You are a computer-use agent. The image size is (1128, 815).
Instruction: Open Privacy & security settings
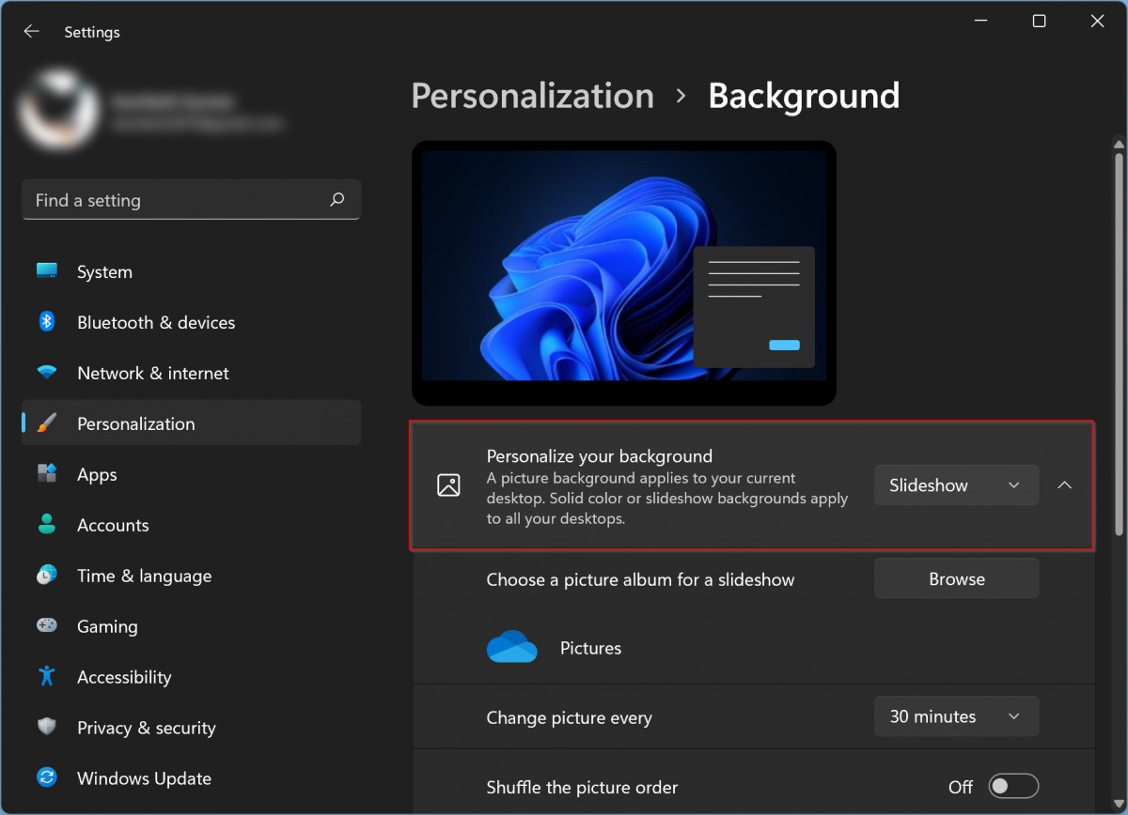click(191, 728)
